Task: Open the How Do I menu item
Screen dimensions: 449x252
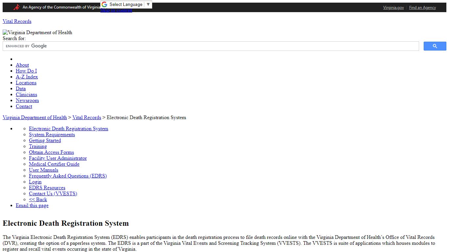Action: (x=26, y=71)
